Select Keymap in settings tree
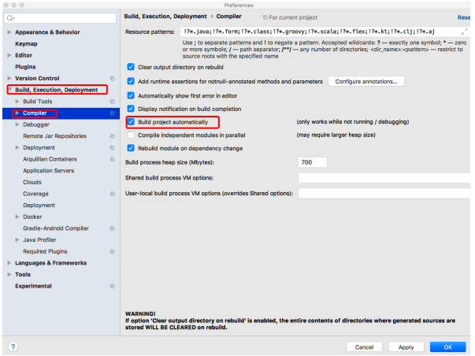 point(26,43)
